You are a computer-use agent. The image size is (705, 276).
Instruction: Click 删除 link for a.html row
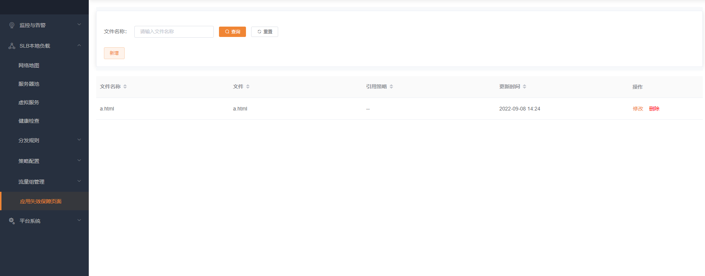click(x=654, y=109)
